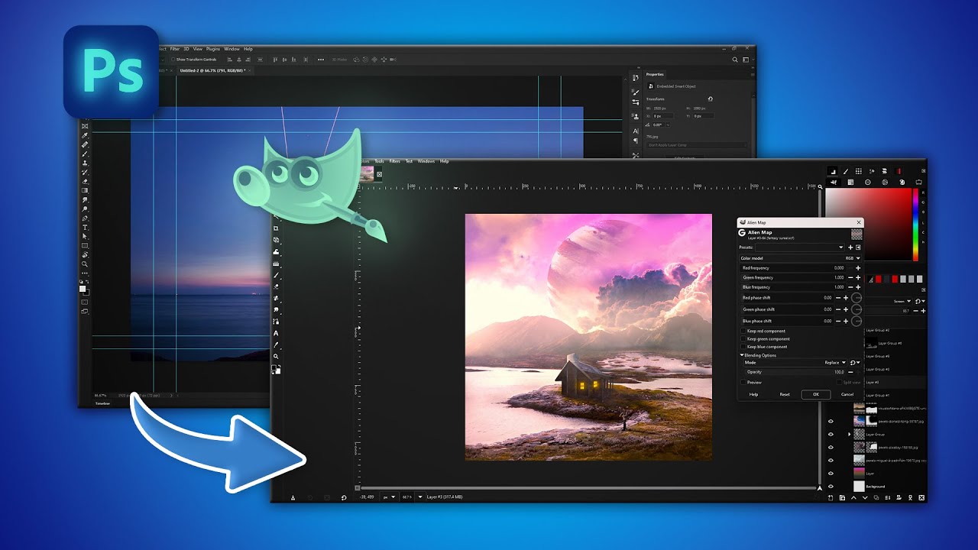Viewport: 978px width, 550px height.
Task: Open the GIMP Tools menu
Action: [379, 161]
